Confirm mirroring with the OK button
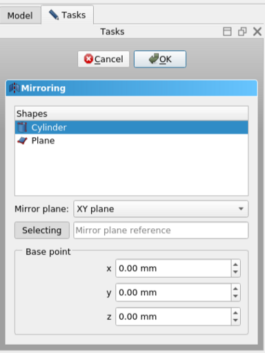The width and height of the screenshot is (265, 353). (160, 59)
